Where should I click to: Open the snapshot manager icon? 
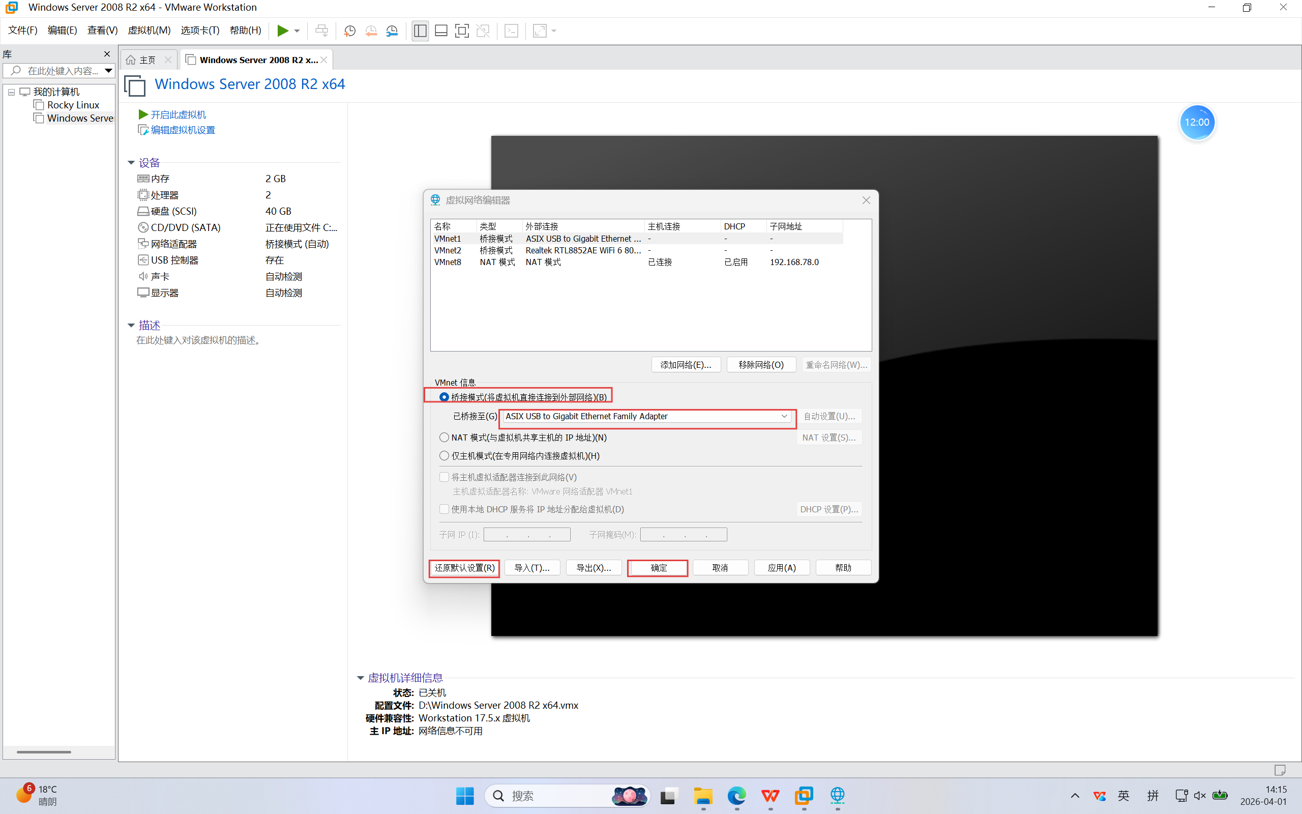392,31
